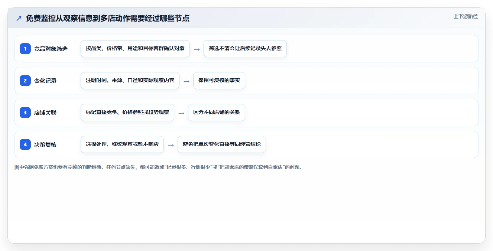Open the box 避免把单次变化直接等同经营结论
This screenshot has height=251, width=493.
click(222, 144)
